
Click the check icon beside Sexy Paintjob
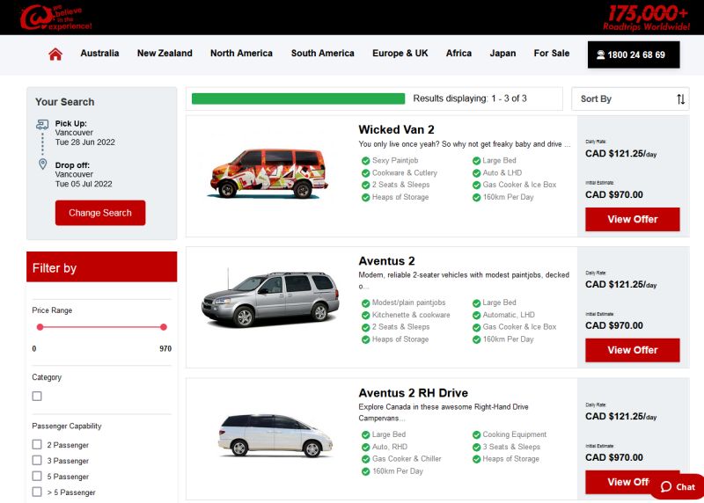coord(365,161)
